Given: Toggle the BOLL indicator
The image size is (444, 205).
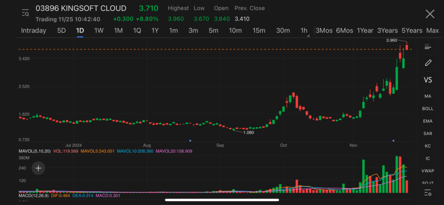Looking at the screenshot, I should pyautogui.click(x=428, y=109).
